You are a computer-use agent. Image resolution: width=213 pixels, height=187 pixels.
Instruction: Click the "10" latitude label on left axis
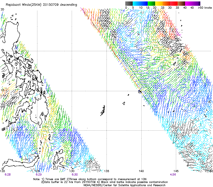(2, 90)
